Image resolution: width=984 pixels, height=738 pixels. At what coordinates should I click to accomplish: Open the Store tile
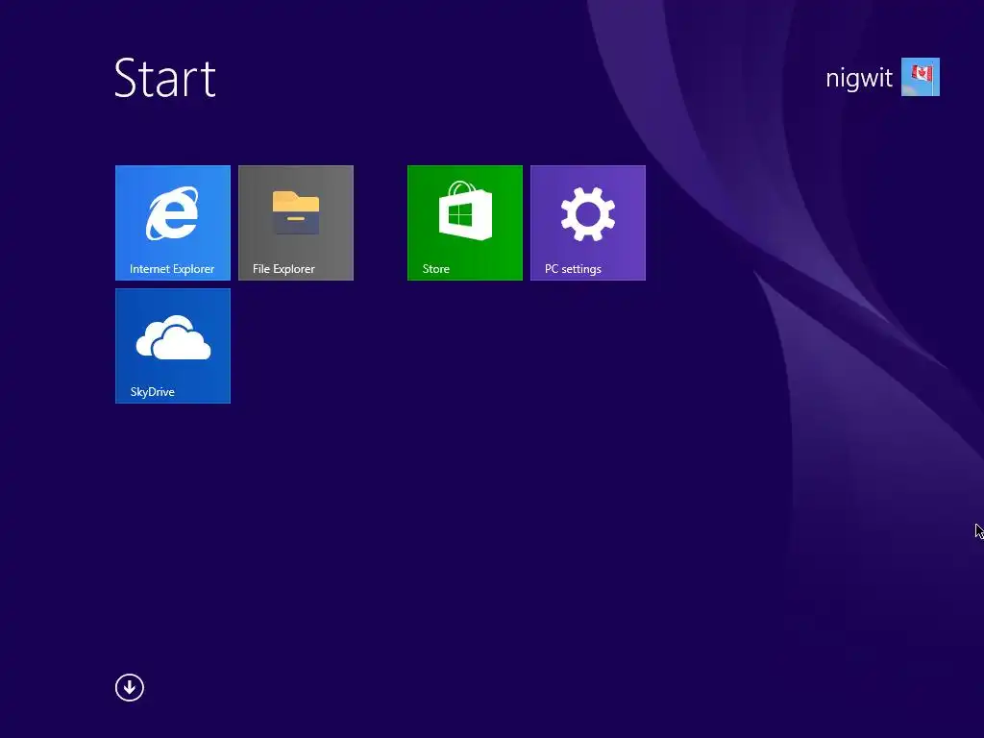(x=464, y=223)
